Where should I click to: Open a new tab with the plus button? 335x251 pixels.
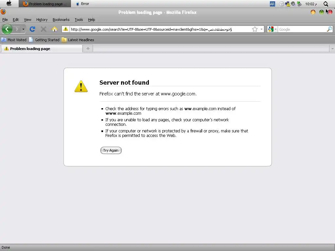tap(88, 49)
